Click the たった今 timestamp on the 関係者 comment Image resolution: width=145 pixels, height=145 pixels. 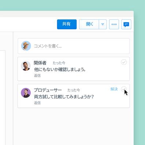[59, 63]
